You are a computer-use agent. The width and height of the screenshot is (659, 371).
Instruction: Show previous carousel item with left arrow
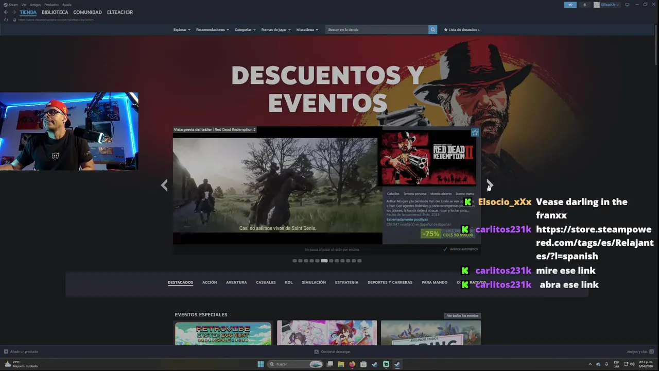coord(164,185)
